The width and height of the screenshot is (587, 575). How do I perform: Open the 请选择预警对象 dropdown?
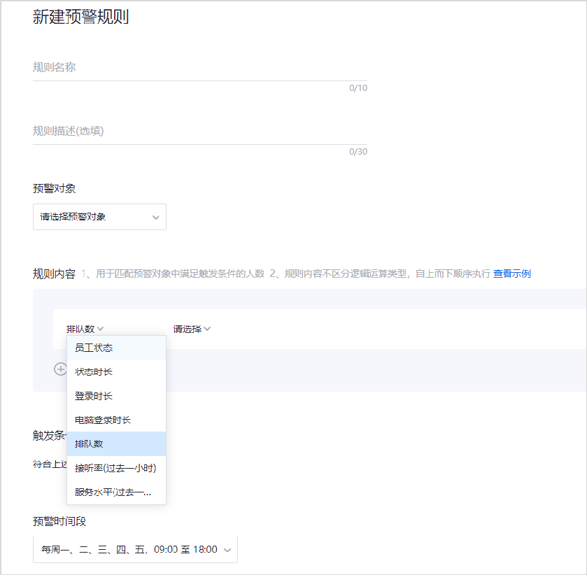click(99, 217)
